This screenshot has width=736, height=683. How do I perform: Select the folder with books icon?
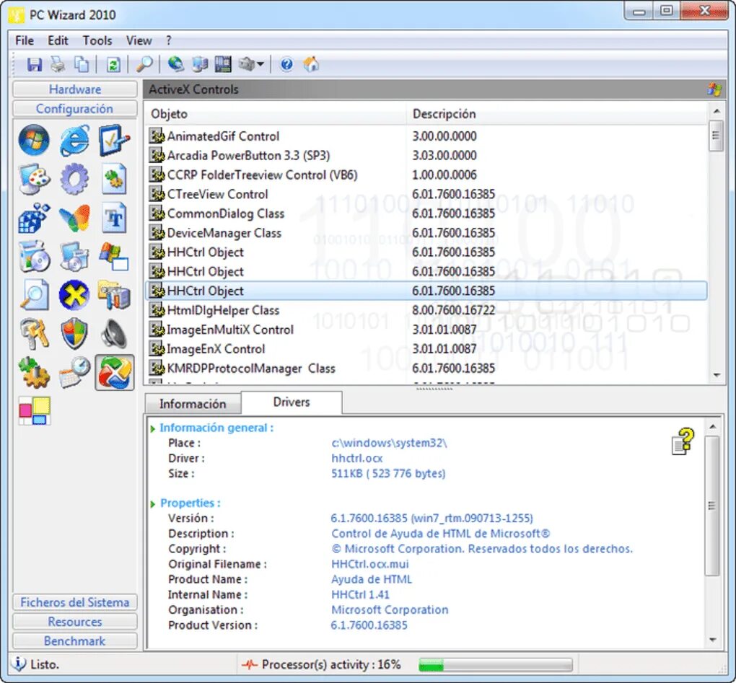115,295
